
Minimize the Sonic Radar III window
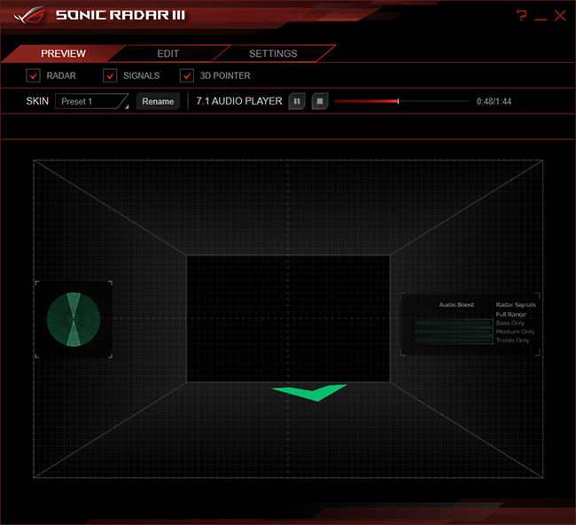click(541, 20)
